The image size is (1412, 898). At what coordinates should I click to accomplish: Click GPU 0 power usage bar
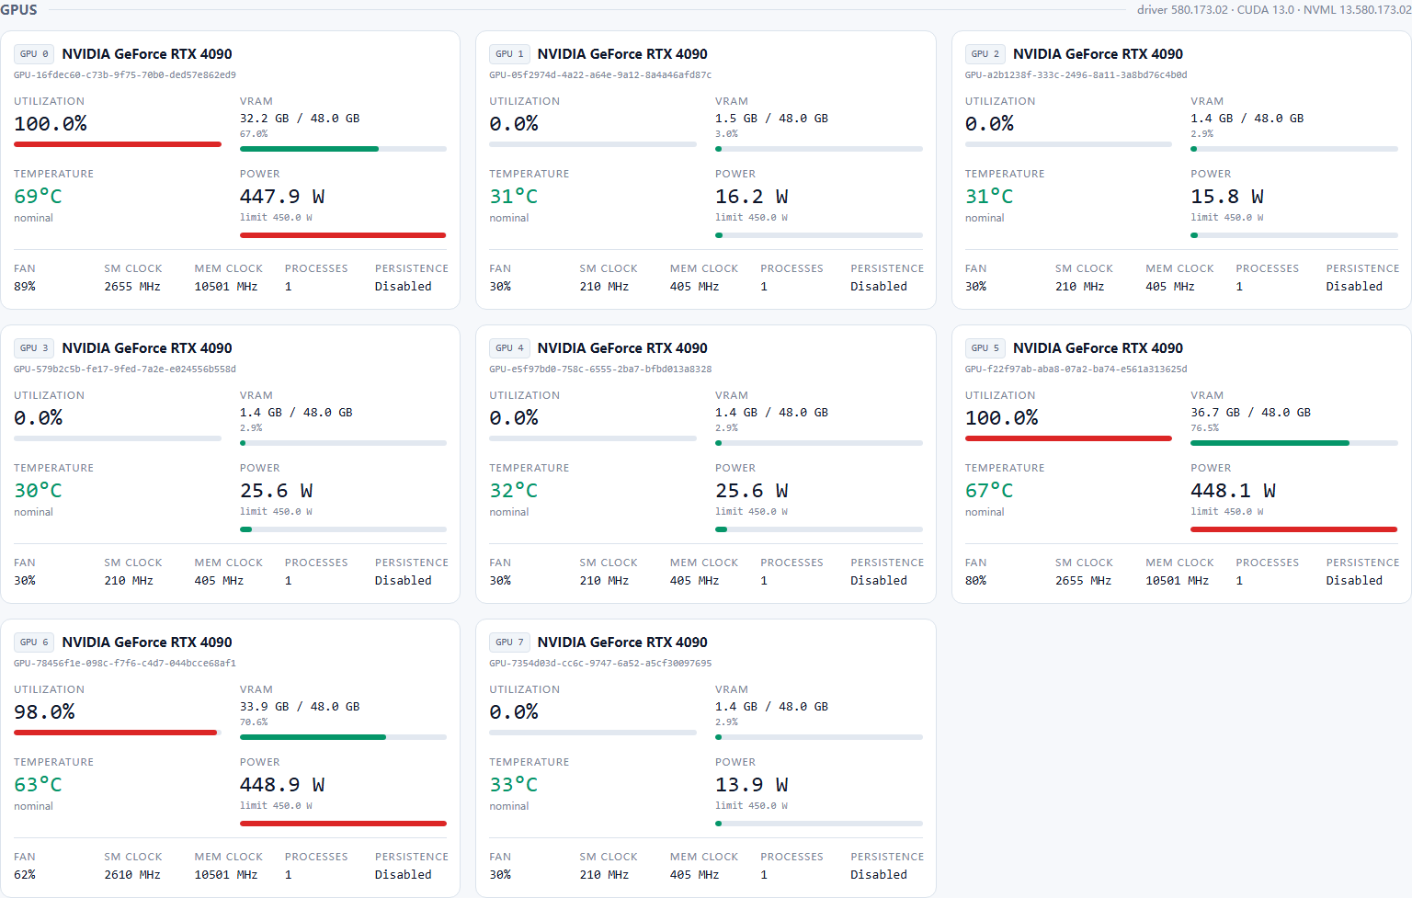point(343,235)
